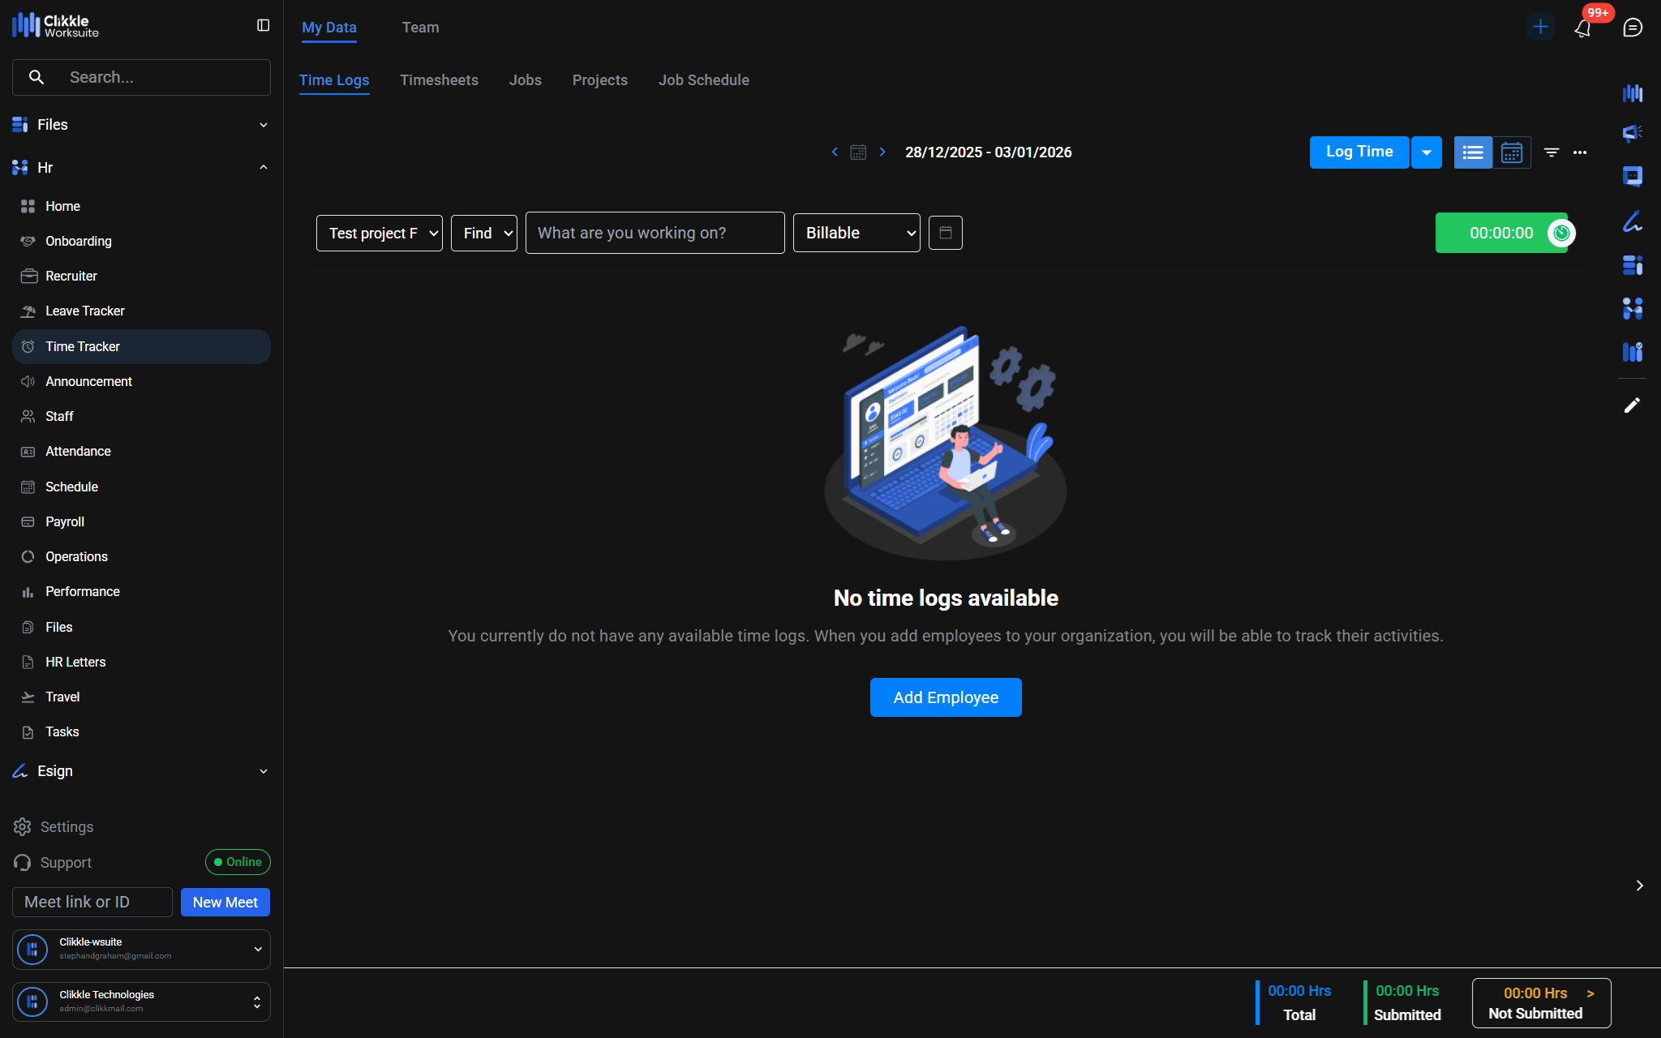Go to next week arrow
Viewport: 1661px width, 1038px height.
(x=882, y=152)
